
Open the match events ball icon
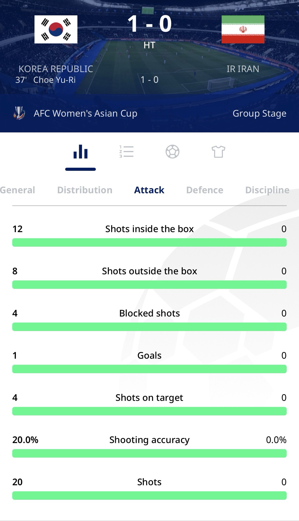point(172,152)
